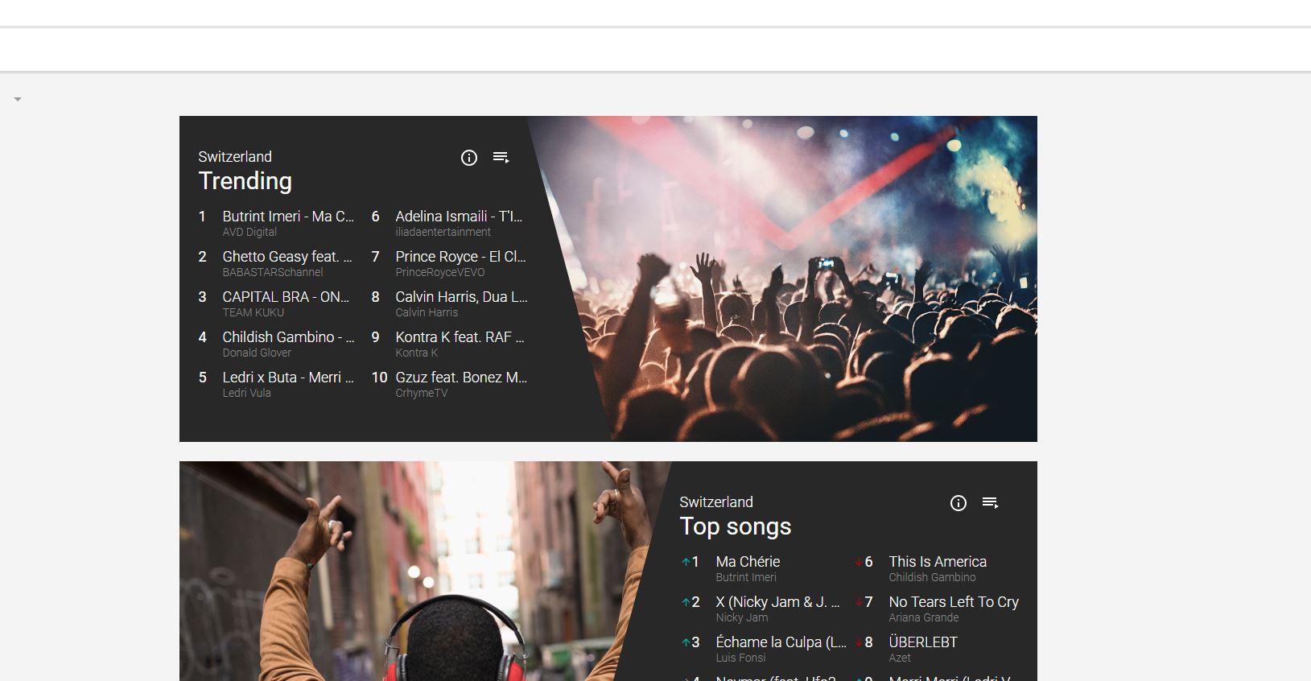Click the Top songs heading
1311x681 pixels.
point(735,526)
